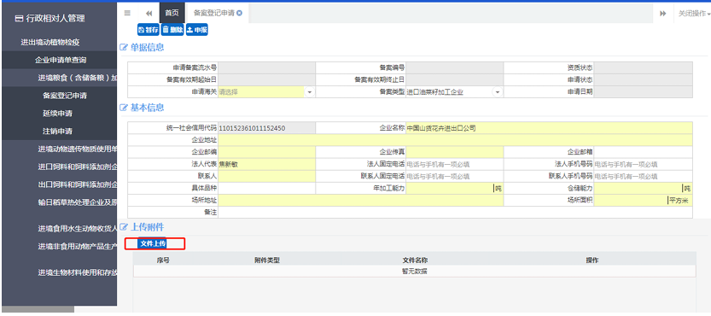Click the hamburger menu icon
The image size is (711, 316).
pos(127,13)
